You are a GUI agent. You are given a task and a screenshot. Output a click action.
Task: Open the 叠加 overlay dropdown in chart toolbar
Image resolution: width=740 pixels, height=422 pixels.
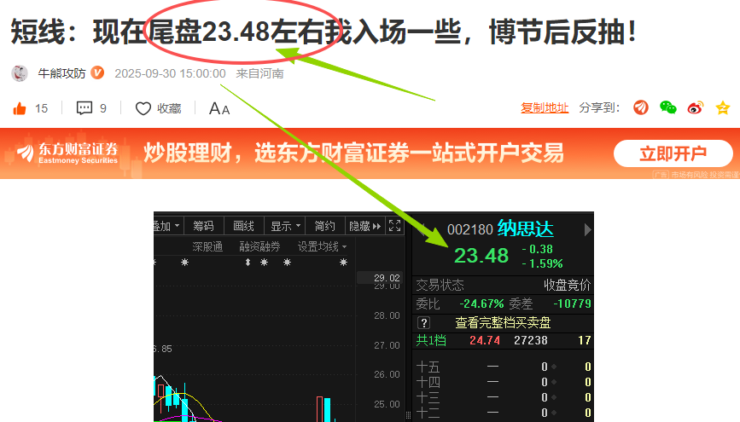[167, 226]
